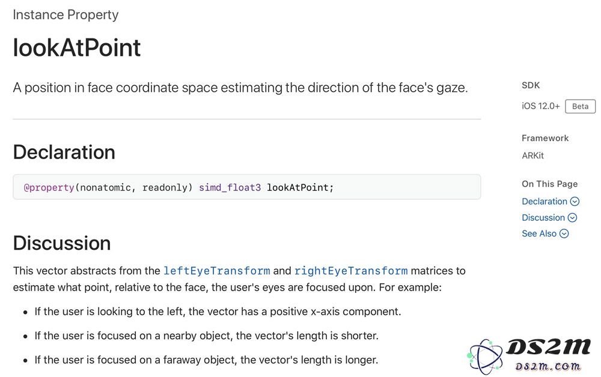Click inside the declaration code box
Screen dimensions: 601x377
pyautogui.click(x=247, y=187)
